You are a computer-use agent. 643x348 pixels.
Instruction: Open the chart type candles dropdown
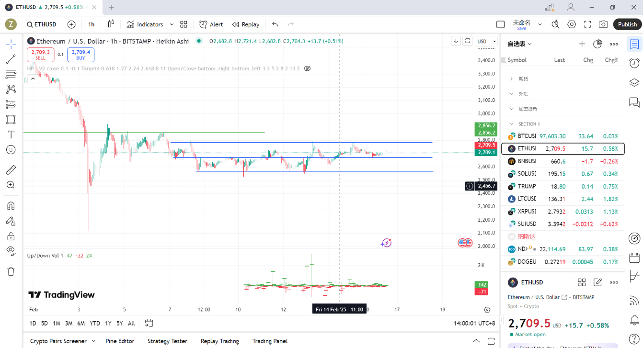pos(111,24)
